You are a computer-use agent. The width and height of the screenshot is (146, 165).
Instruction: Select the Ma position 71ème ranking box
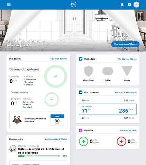click(x=108, y=109)
